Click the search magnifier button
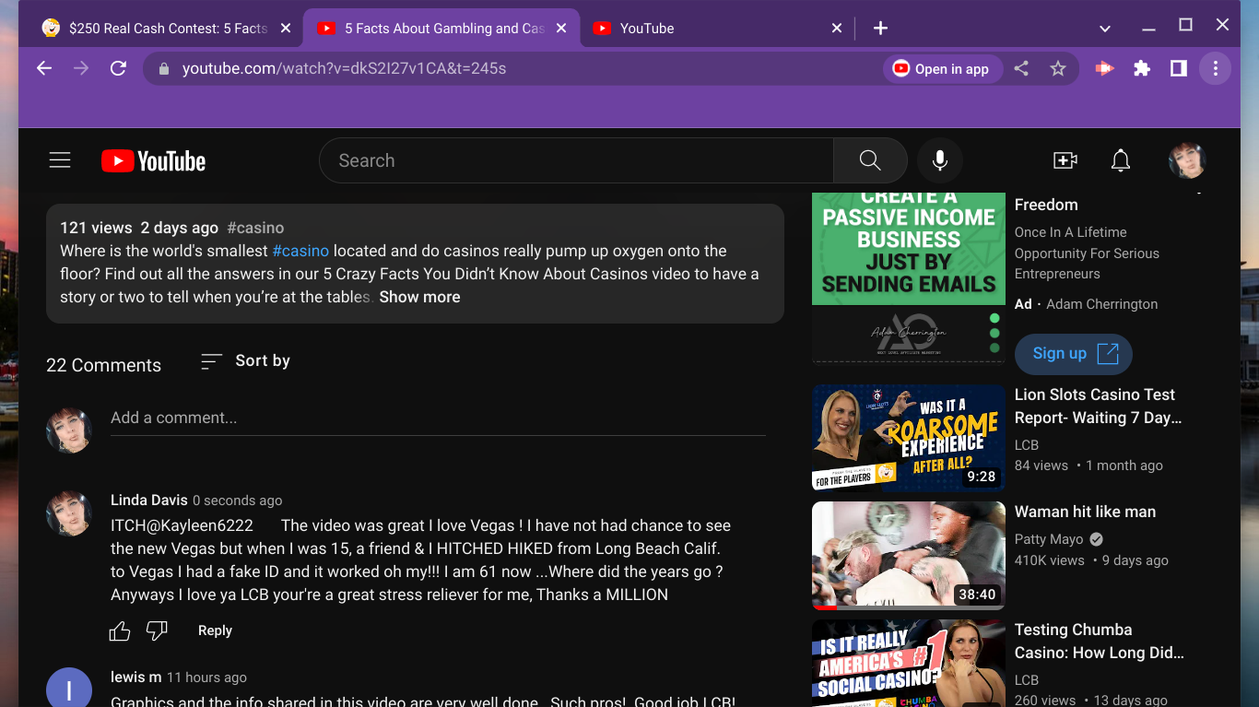 coord(870,160)
